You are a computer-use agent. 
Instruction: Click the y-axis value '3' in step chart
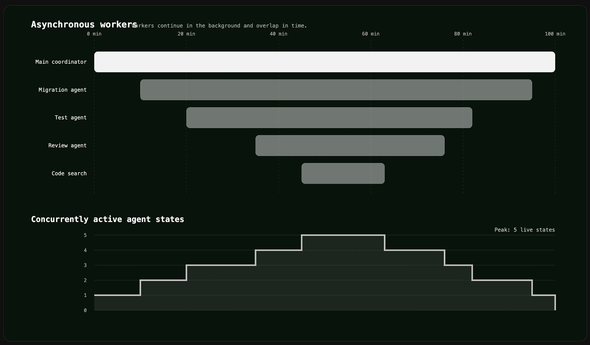click(x=85, y=265)
